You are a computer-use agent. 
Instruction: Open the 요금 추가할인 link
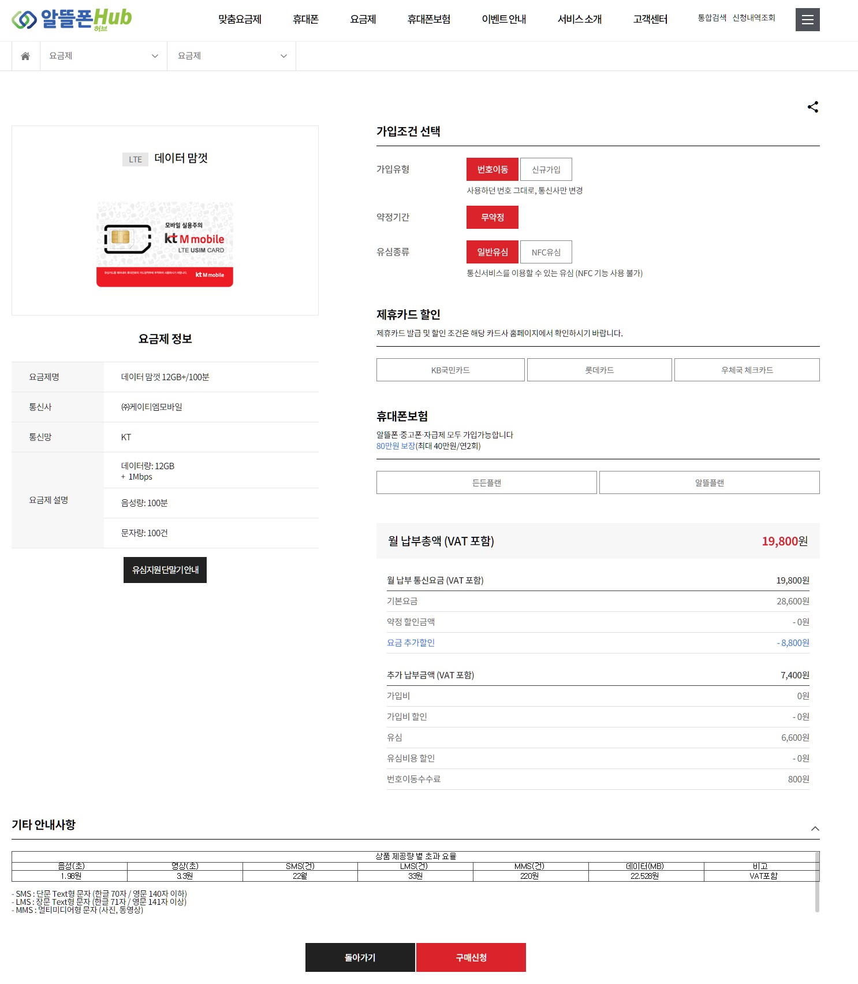coord(411,643)
